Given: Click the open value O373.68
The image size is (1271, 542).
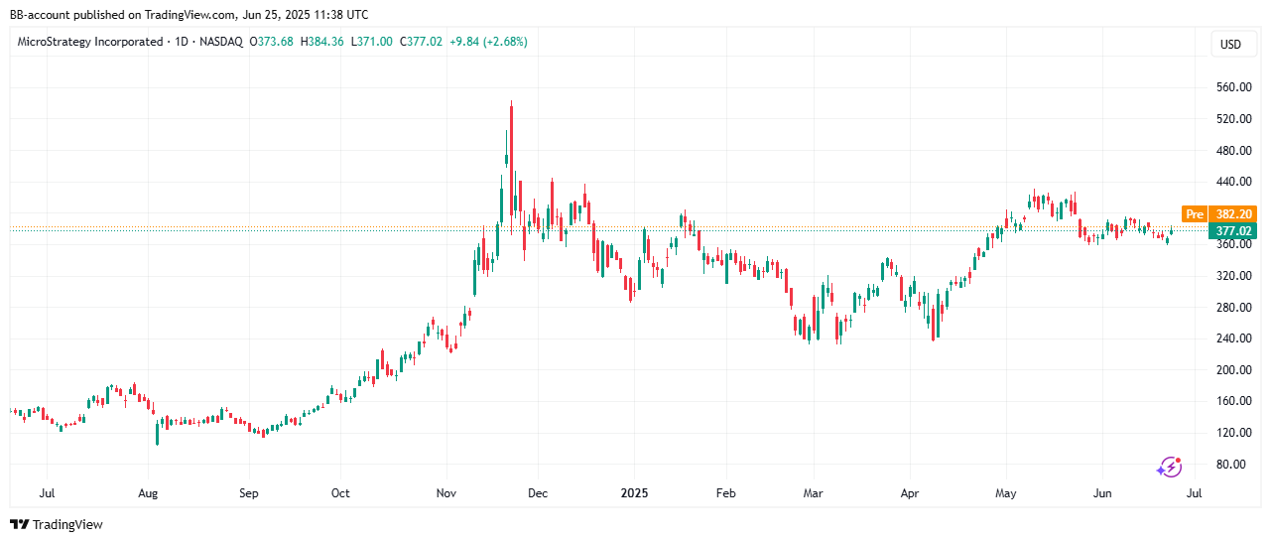Looking at the screenshot, I should [x=273, y=42].
